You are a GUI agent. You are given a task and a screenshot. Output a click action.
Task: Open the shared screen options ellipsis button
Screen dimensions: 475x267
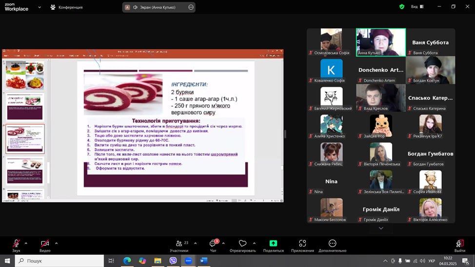coord(191,7)
